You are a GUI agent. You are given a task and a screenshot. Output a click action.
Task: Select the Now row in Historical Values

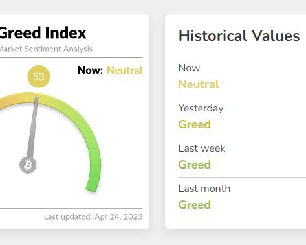point(242,76)
